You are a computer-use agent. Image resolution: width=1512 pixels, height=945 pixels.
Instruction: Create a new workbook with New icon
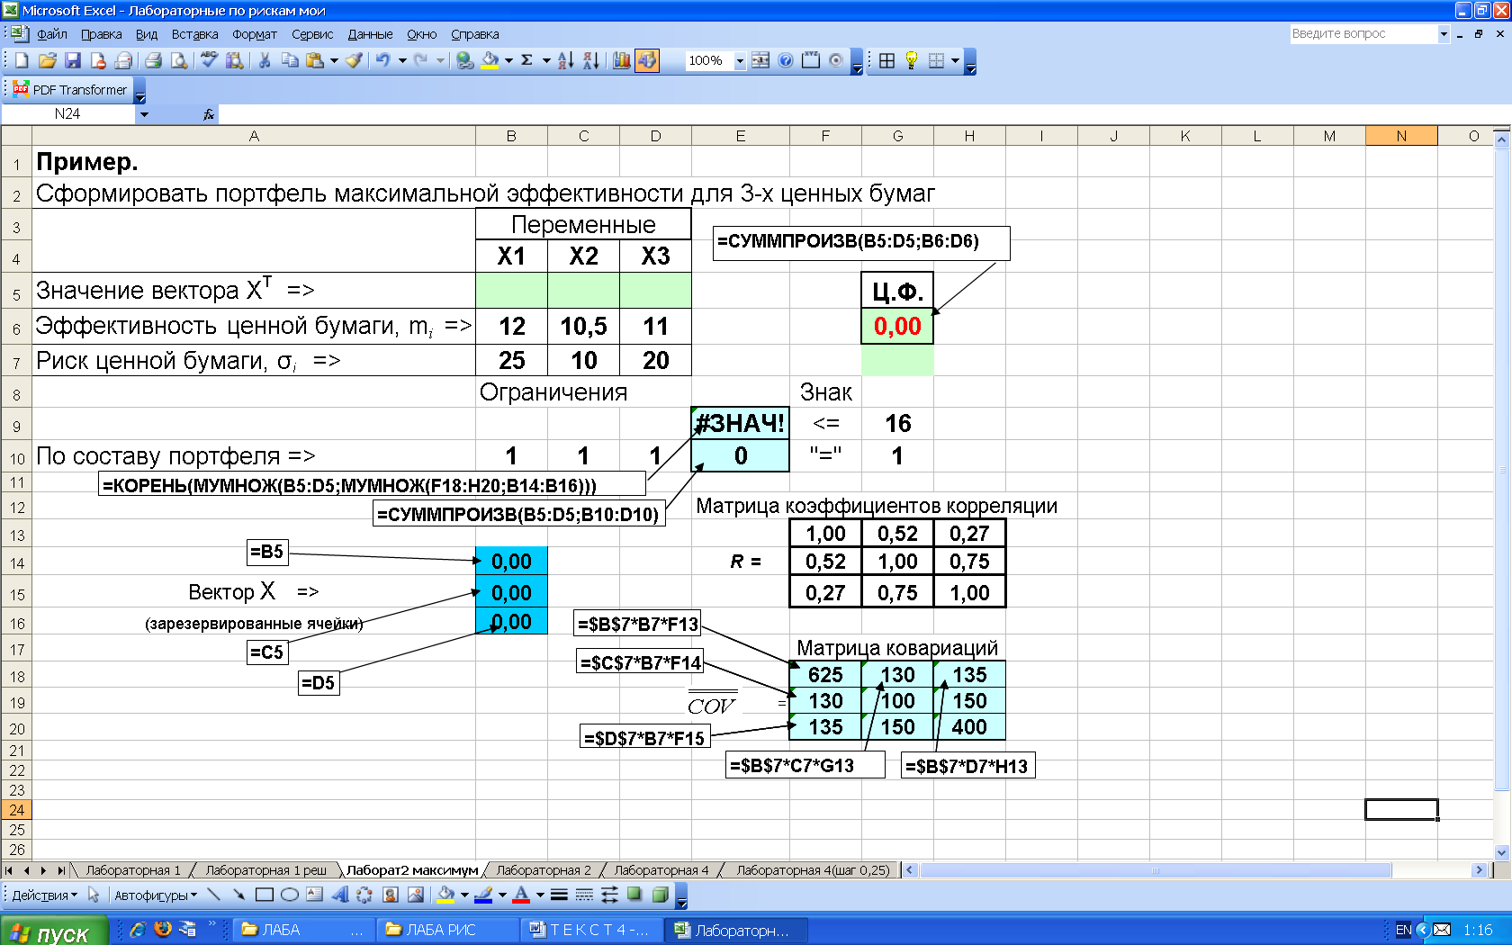click(x=22, y=60)
